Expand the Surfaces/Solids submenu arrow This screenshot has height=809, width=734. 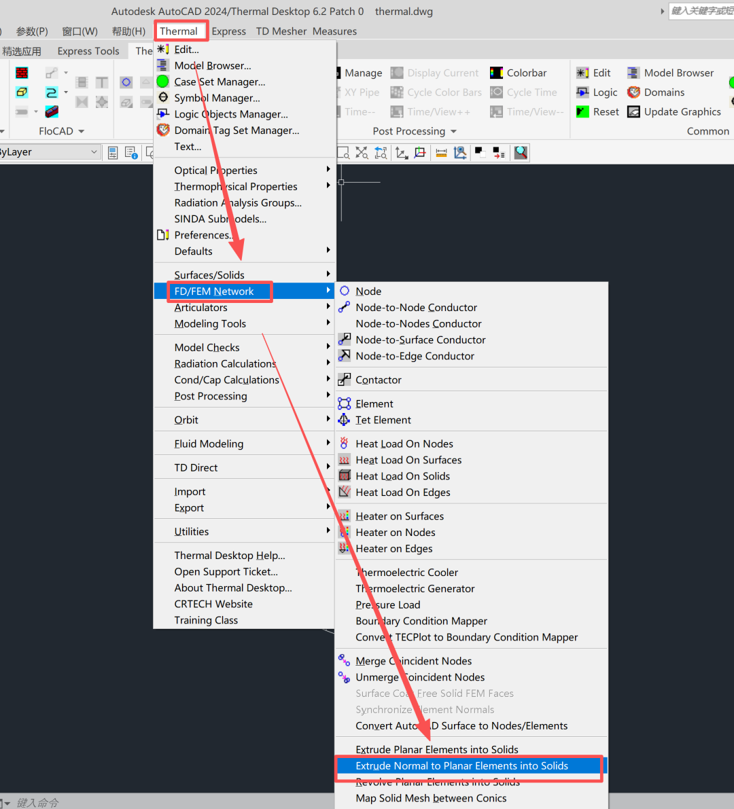click(328, 274)
